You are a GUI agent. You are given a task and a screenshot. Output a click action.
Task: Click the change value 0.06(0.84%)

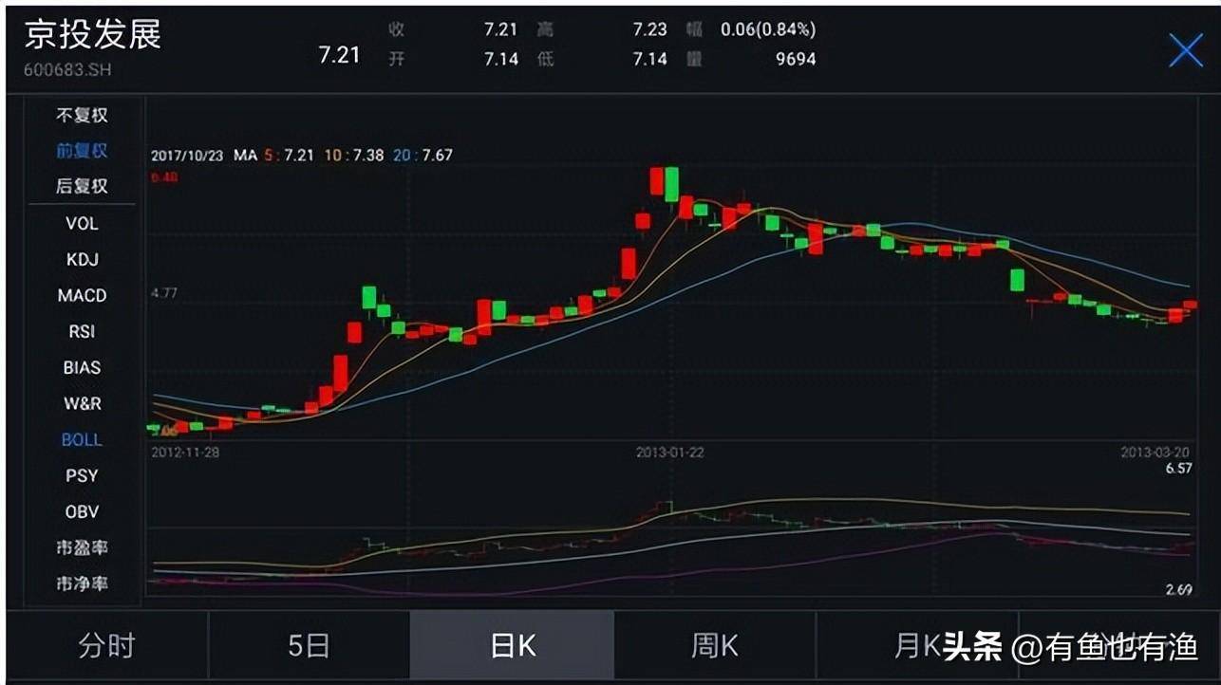[x=768, y=29]
